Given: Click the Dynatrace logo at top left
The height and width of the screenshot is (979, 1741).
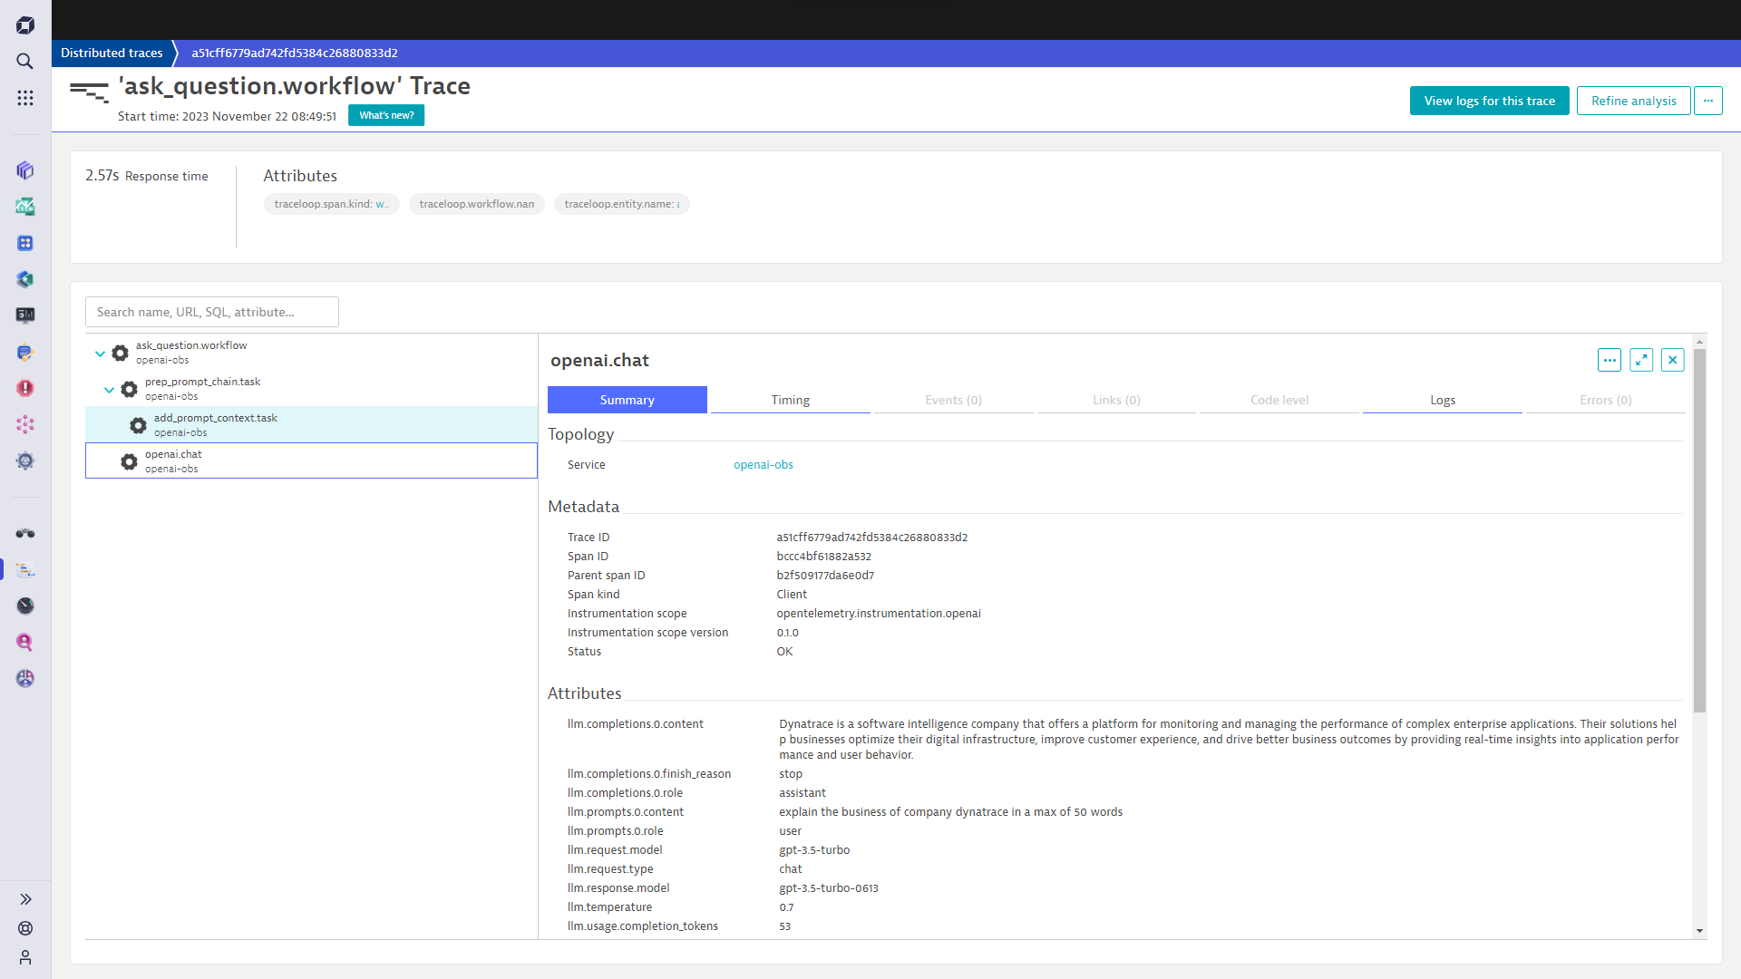Looking at the screenshot, I should 24,24.
